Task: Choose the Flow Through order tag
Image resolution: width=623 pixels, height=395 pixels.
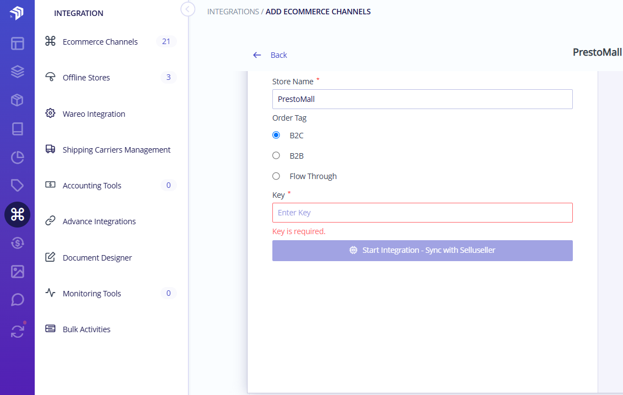Action: tap(276, 176)
